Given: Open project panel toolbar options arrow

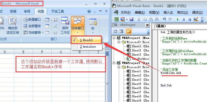Looking at the screenshot, I should [x=148, y=33].
